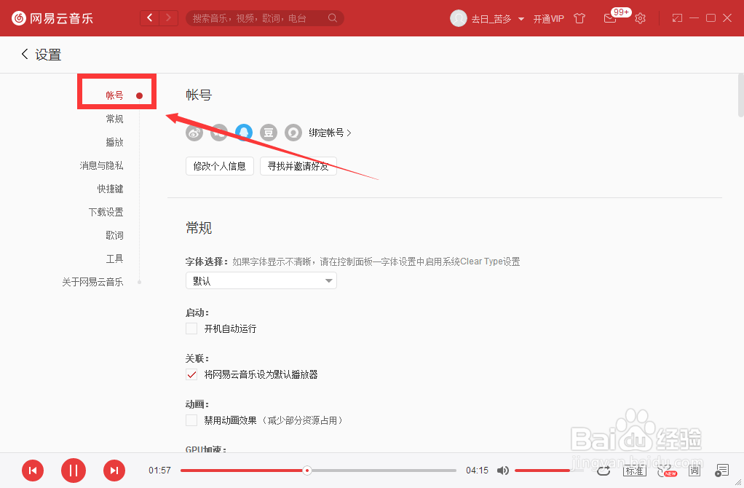Image resolution: width=744 pixels, height=488 pixels.
Task: Click the search magnifier icon
Action: [x=333, y=18]
